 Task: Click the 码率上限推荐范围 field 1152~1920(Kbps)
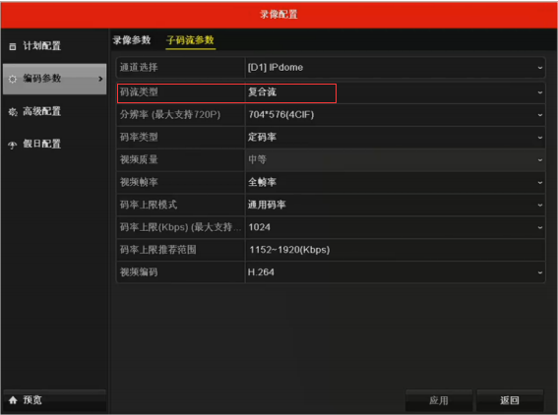pos(395,250)
